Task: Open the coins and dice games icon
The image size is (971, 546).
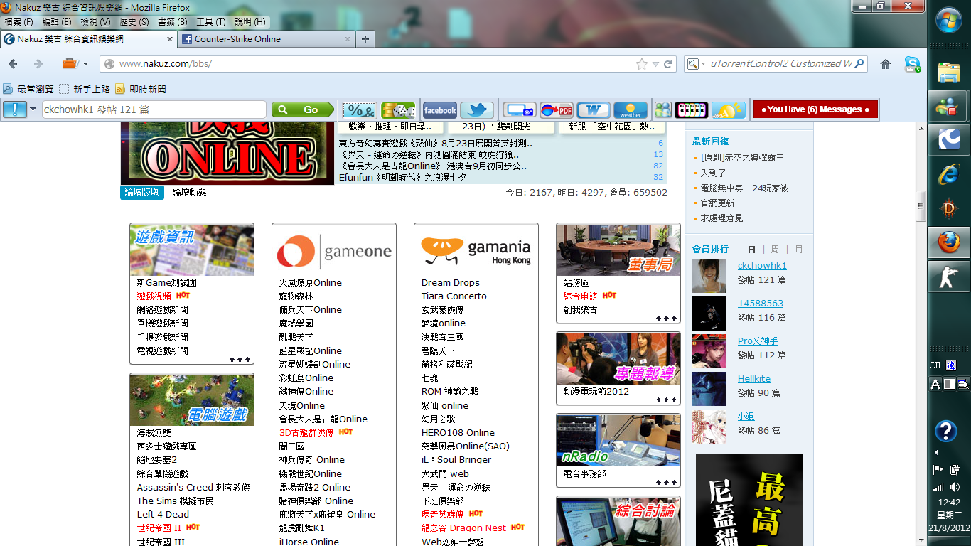Action: click(398, 110)
